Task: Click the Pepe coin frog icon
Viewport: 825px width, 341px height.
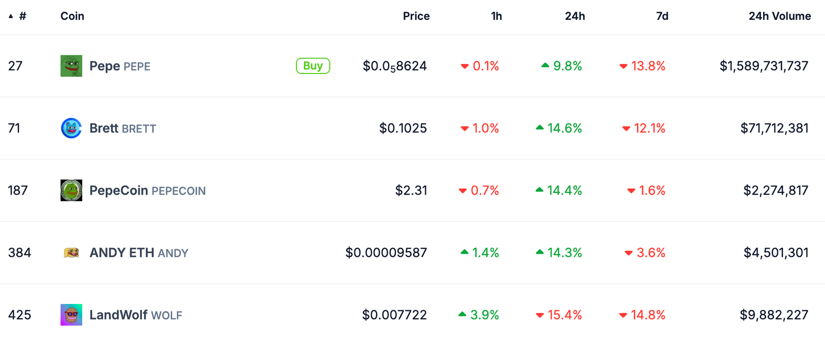Action: click(x=71, y=66)
